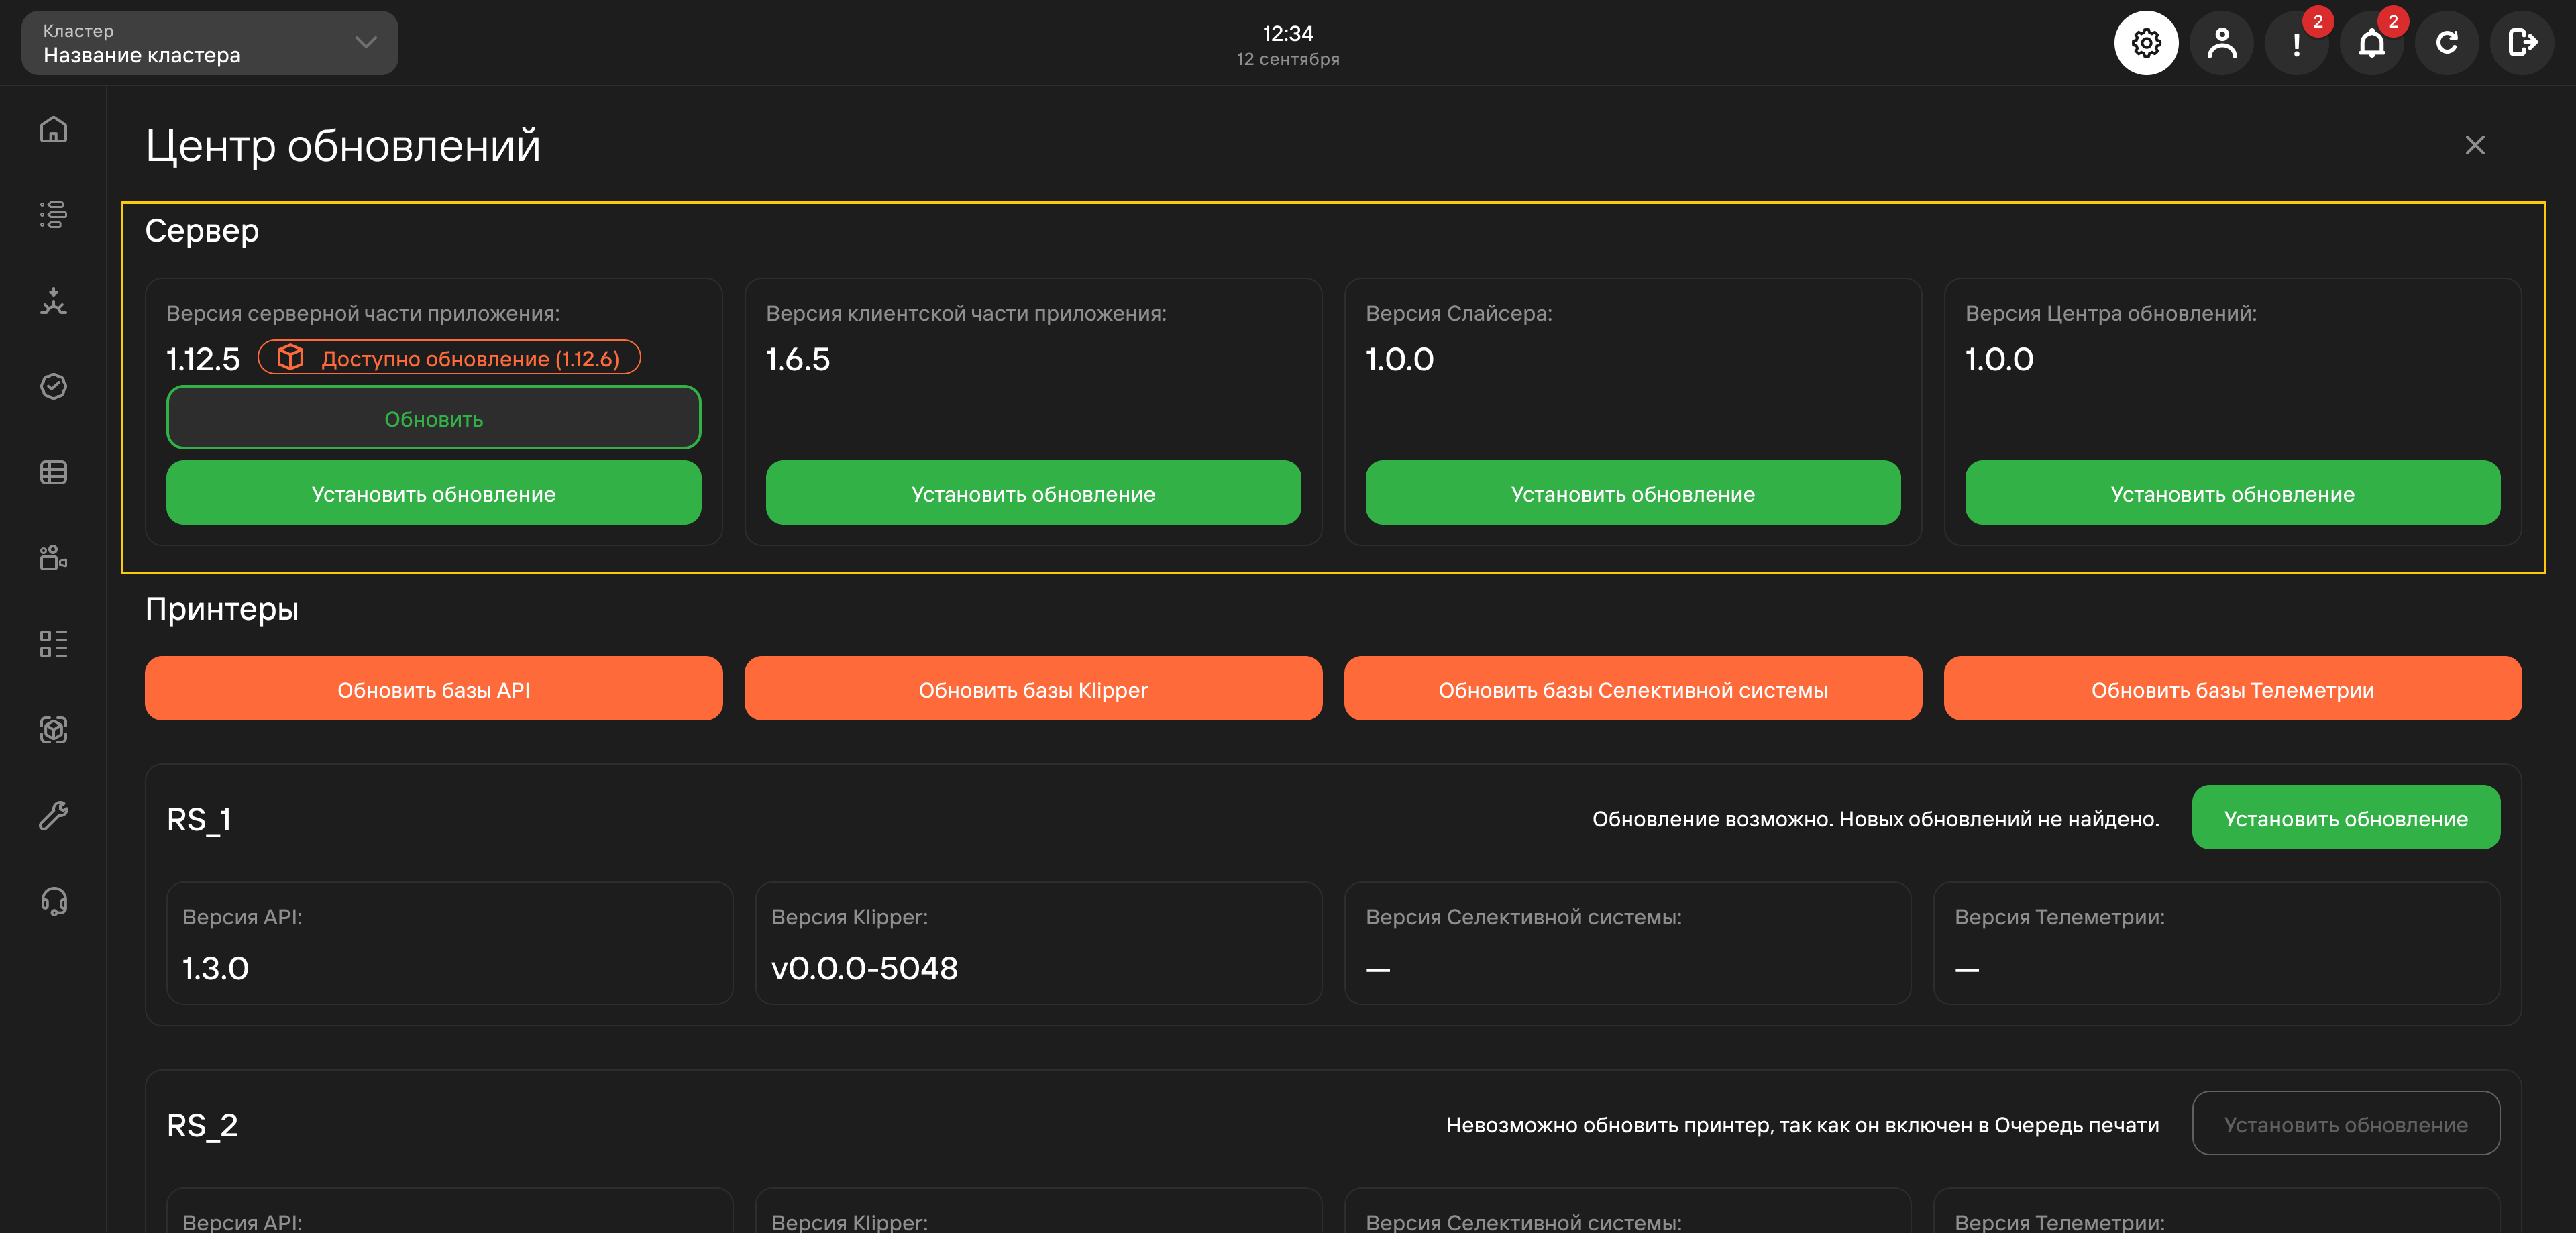Open the user profile icon
Image resolution: width=2576 pixels, height=1233 pixels.
pyautogui.click(x=2221, y=43)
